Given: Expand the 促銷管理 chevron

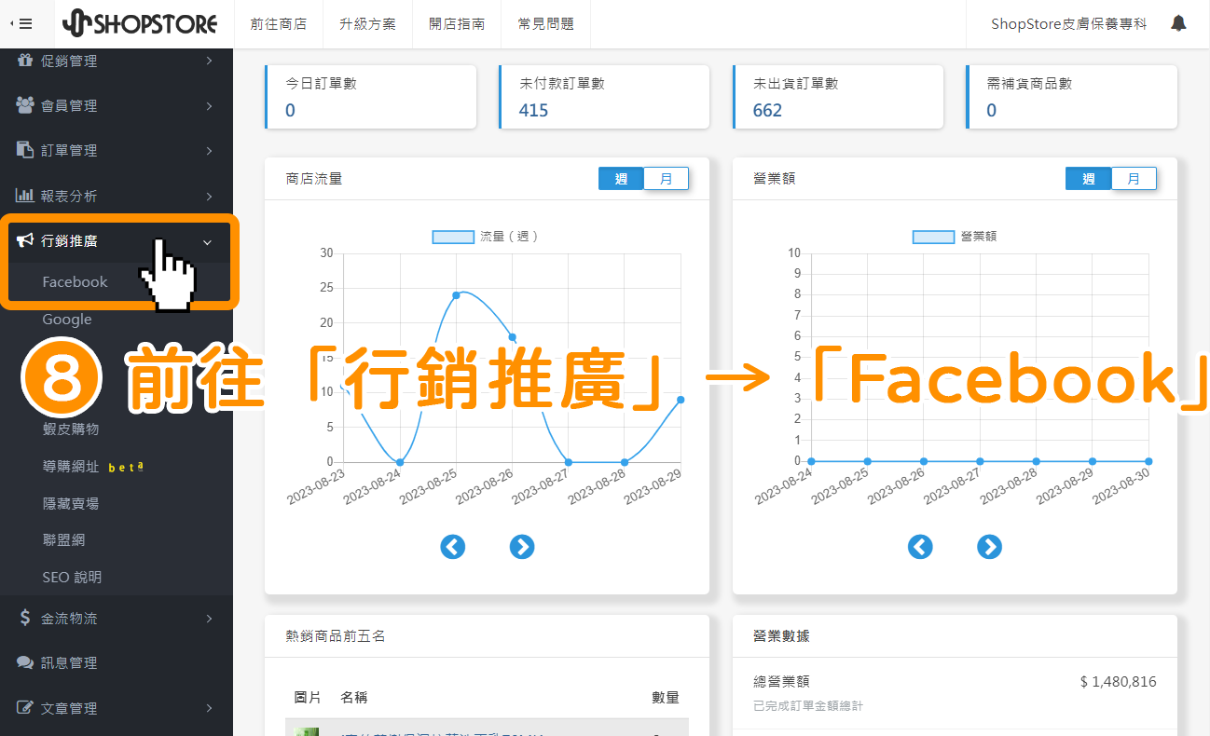Looking at the screenshot, I should [209, 61].
